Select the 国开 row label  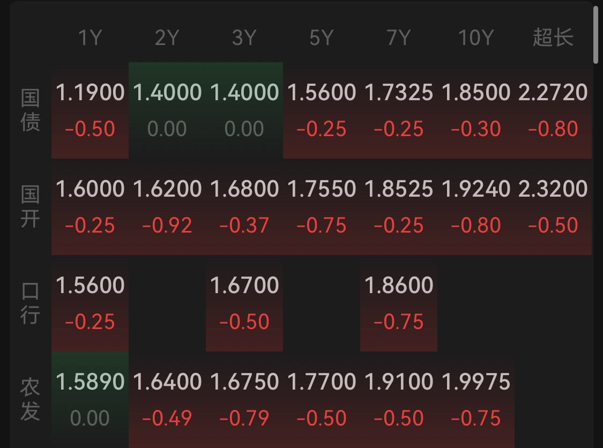(x=31, y=207)
